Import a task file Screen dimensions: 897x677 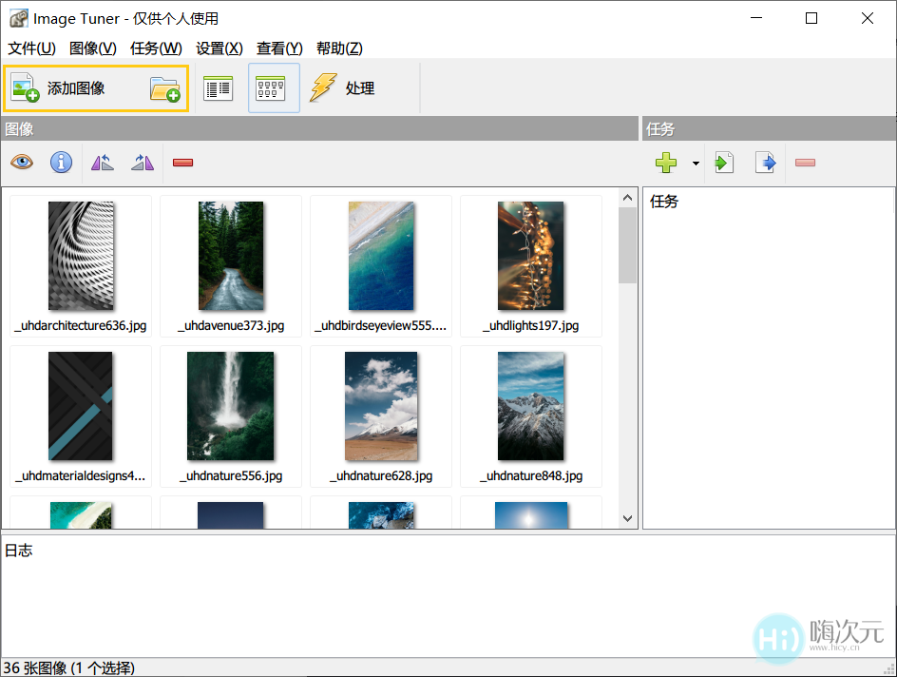[x=723, y=162]
